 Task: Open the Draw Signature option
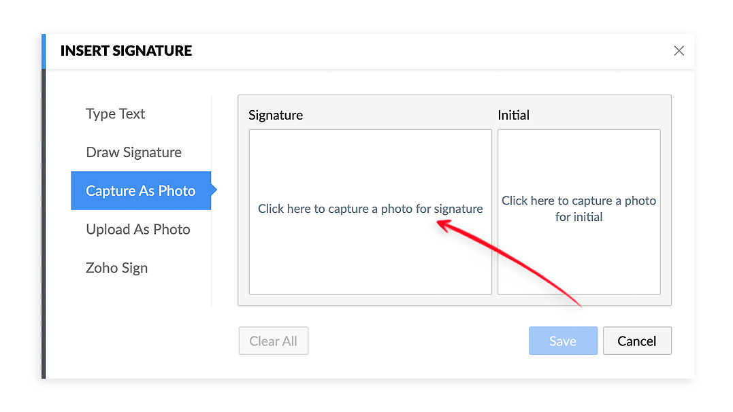point(134,152)
